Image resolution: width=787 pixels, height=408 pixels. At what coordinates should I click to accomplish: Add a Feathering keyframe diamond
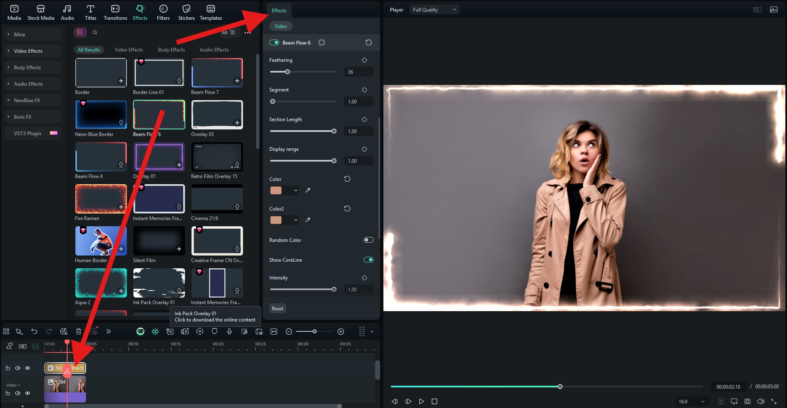364,60
